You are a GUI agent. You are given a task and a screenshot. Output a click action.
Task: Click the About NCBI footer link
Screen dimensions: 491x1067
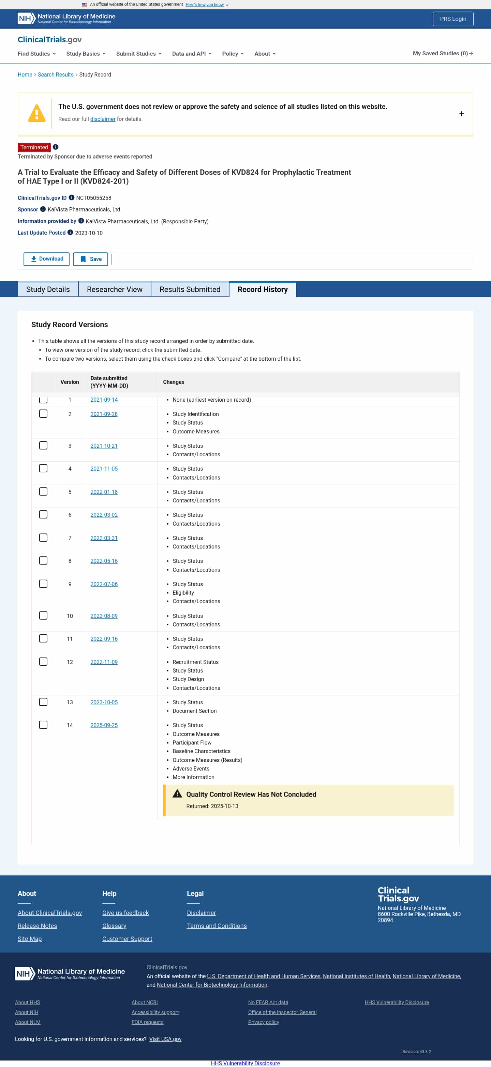tap(145, 1002)
